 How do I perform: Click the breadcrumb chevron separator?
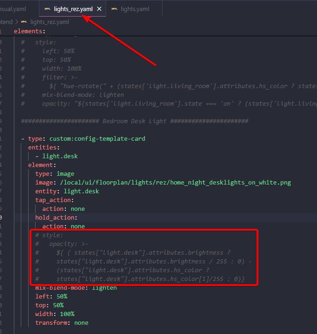17,22
